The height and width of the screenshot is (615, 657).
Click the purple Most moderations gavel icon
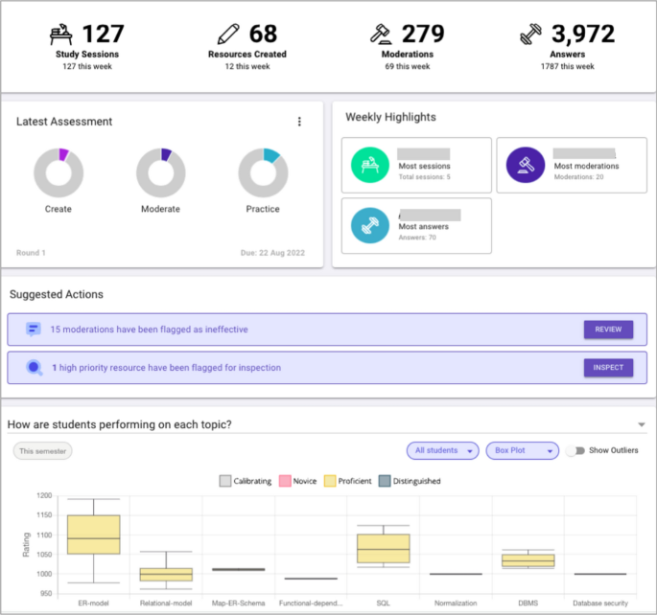(526, 166)
